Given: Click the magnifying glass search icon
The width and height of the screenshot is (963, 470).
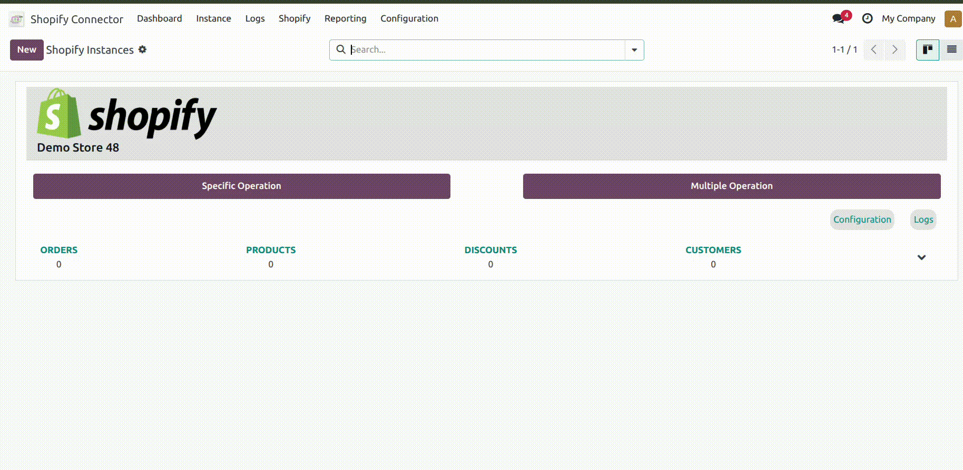Looking at the screenshot, I should 341,49.
